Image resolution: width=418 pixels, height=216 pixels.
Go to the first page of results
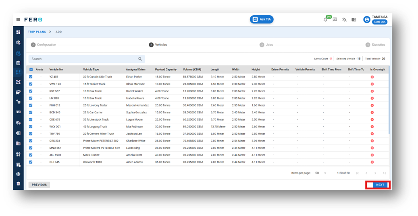(357, 173)
